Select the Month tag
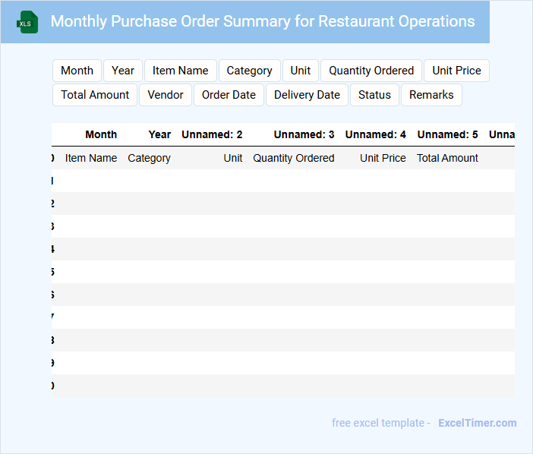The width and height of the screenshot is (533, 454). (77, 71)
